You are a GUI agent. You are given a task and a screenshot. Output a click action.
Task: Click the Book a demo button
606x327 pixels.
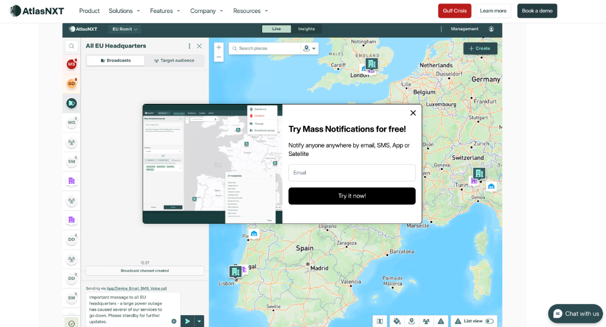[x=537, y=11]
